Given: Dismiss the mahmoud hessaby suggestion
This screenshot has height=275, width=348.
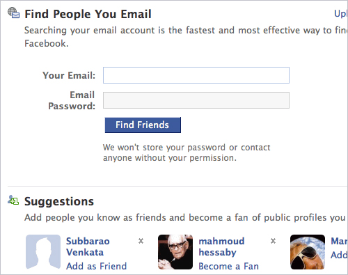Looking at the screenshot, I should click(x=273, y=241).
